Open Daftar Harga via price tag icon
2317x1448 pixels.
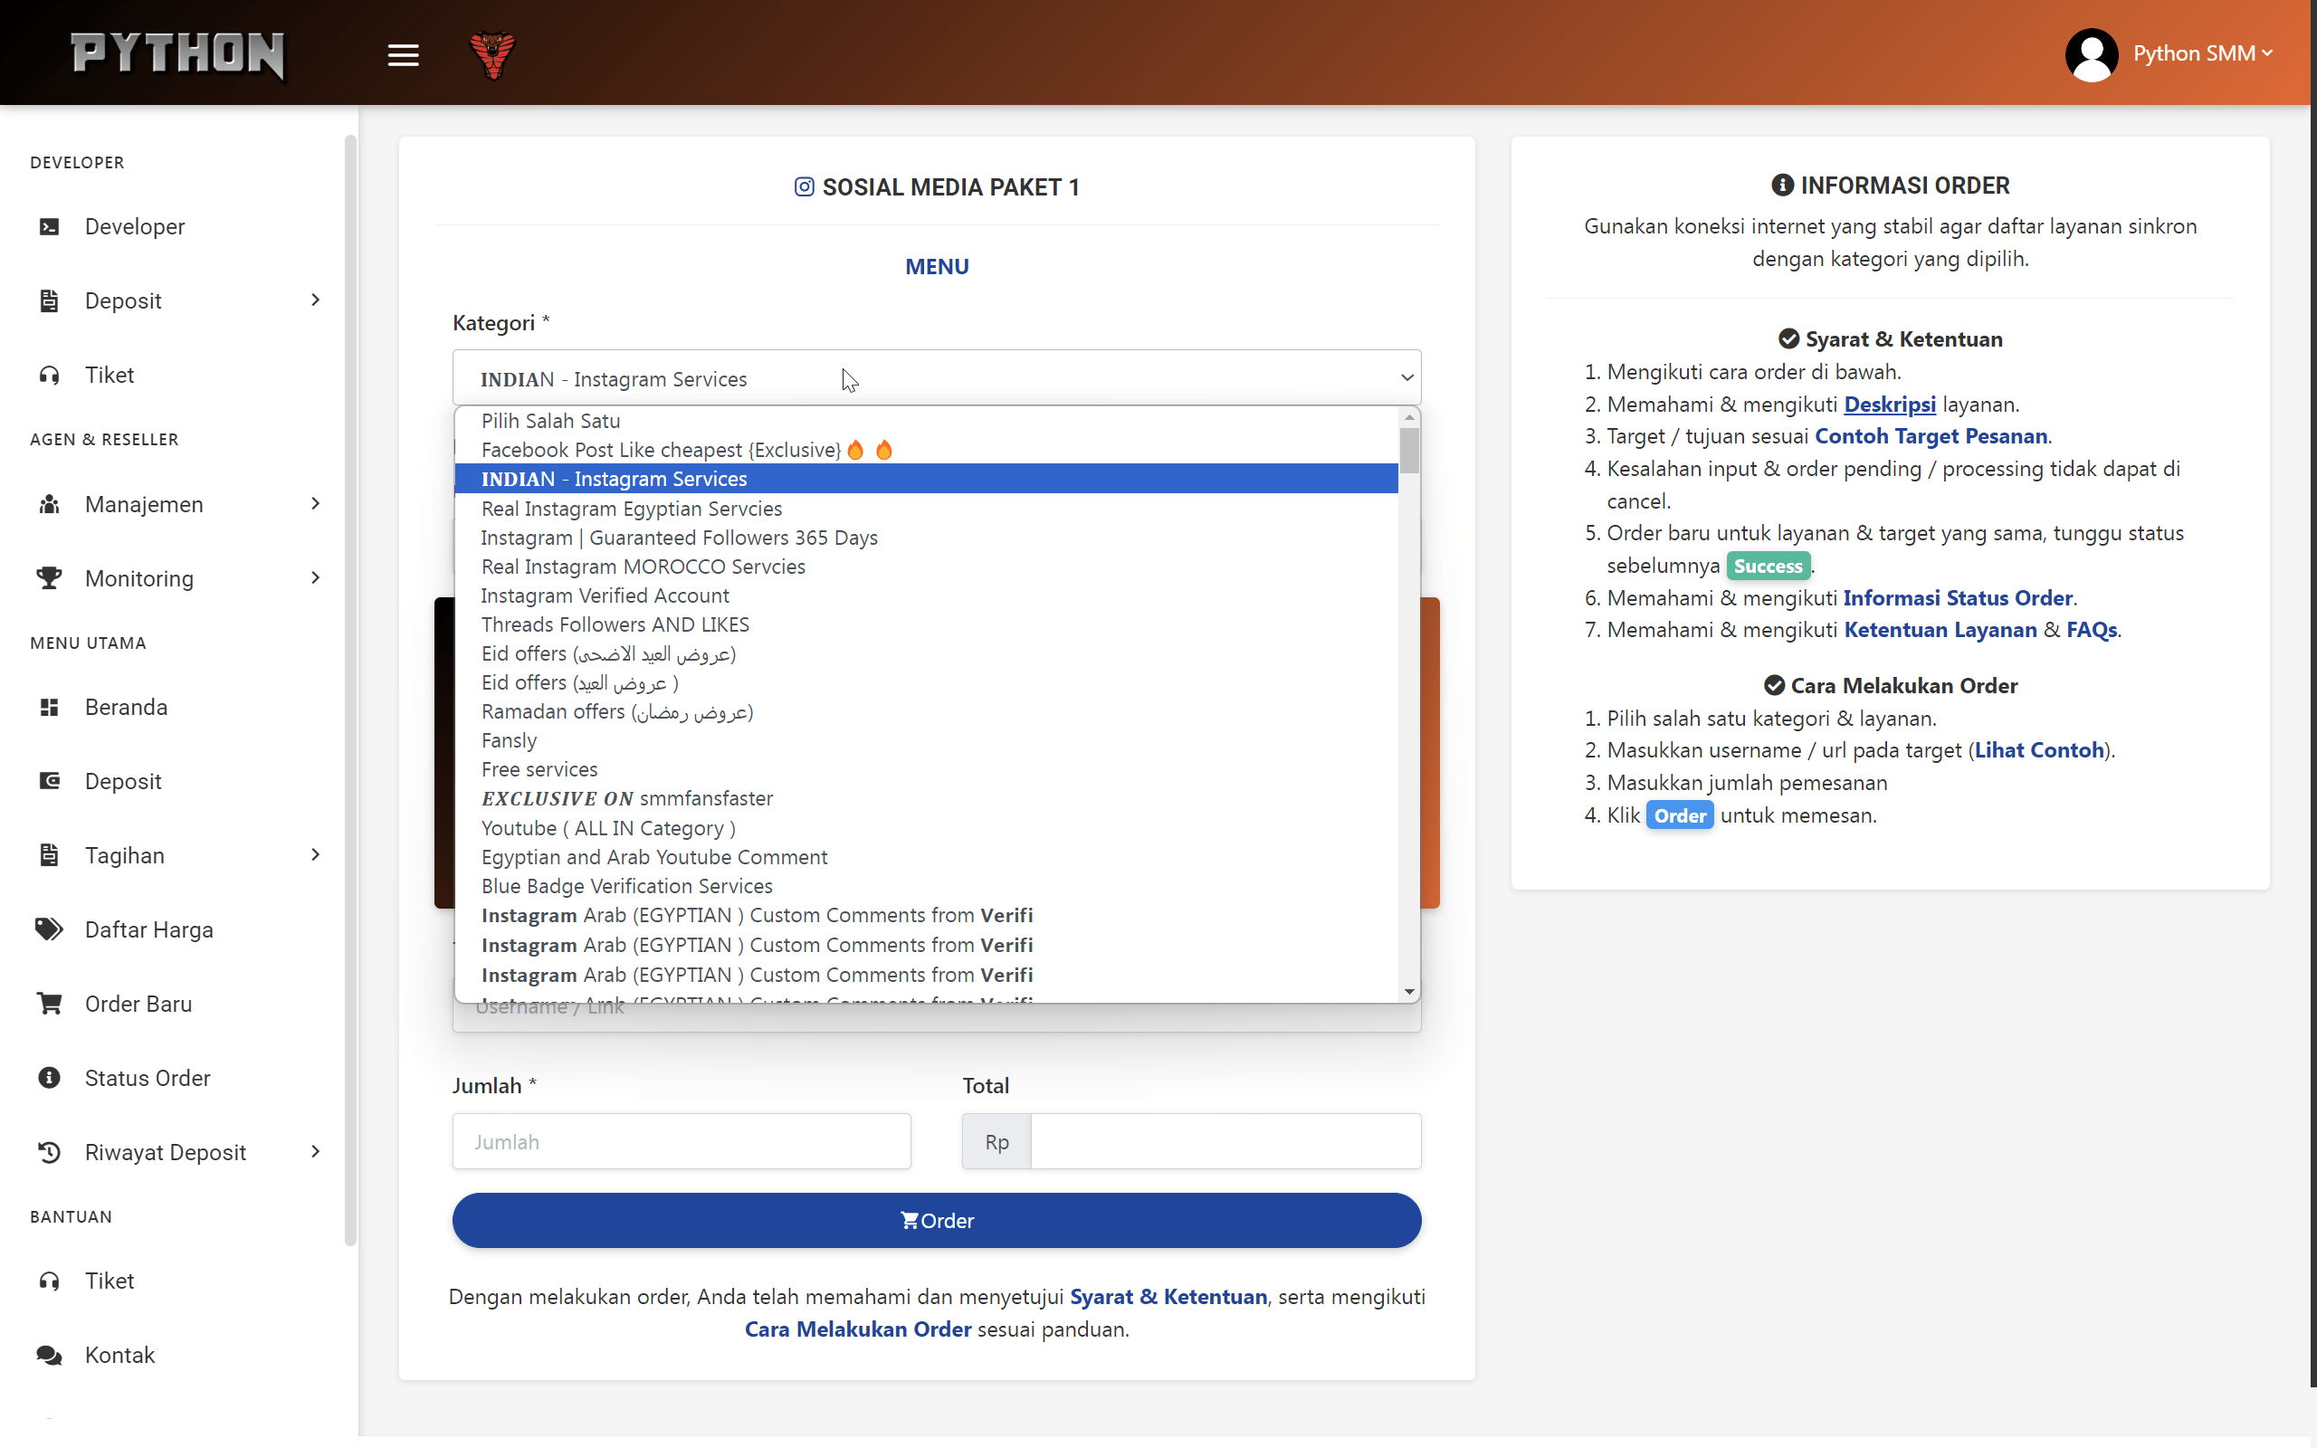coord(48,928)
